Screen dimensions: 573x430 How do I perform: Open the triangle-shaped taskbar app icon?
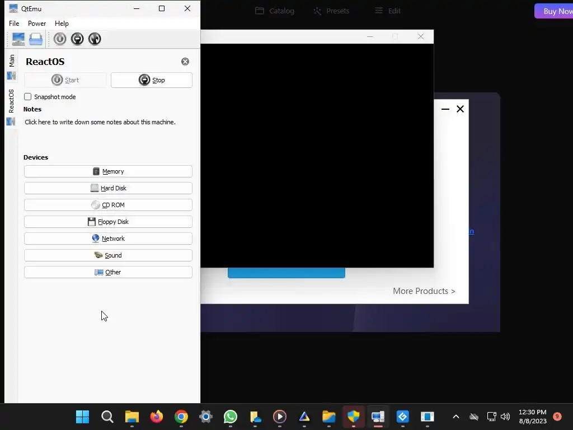click(304, 417)
